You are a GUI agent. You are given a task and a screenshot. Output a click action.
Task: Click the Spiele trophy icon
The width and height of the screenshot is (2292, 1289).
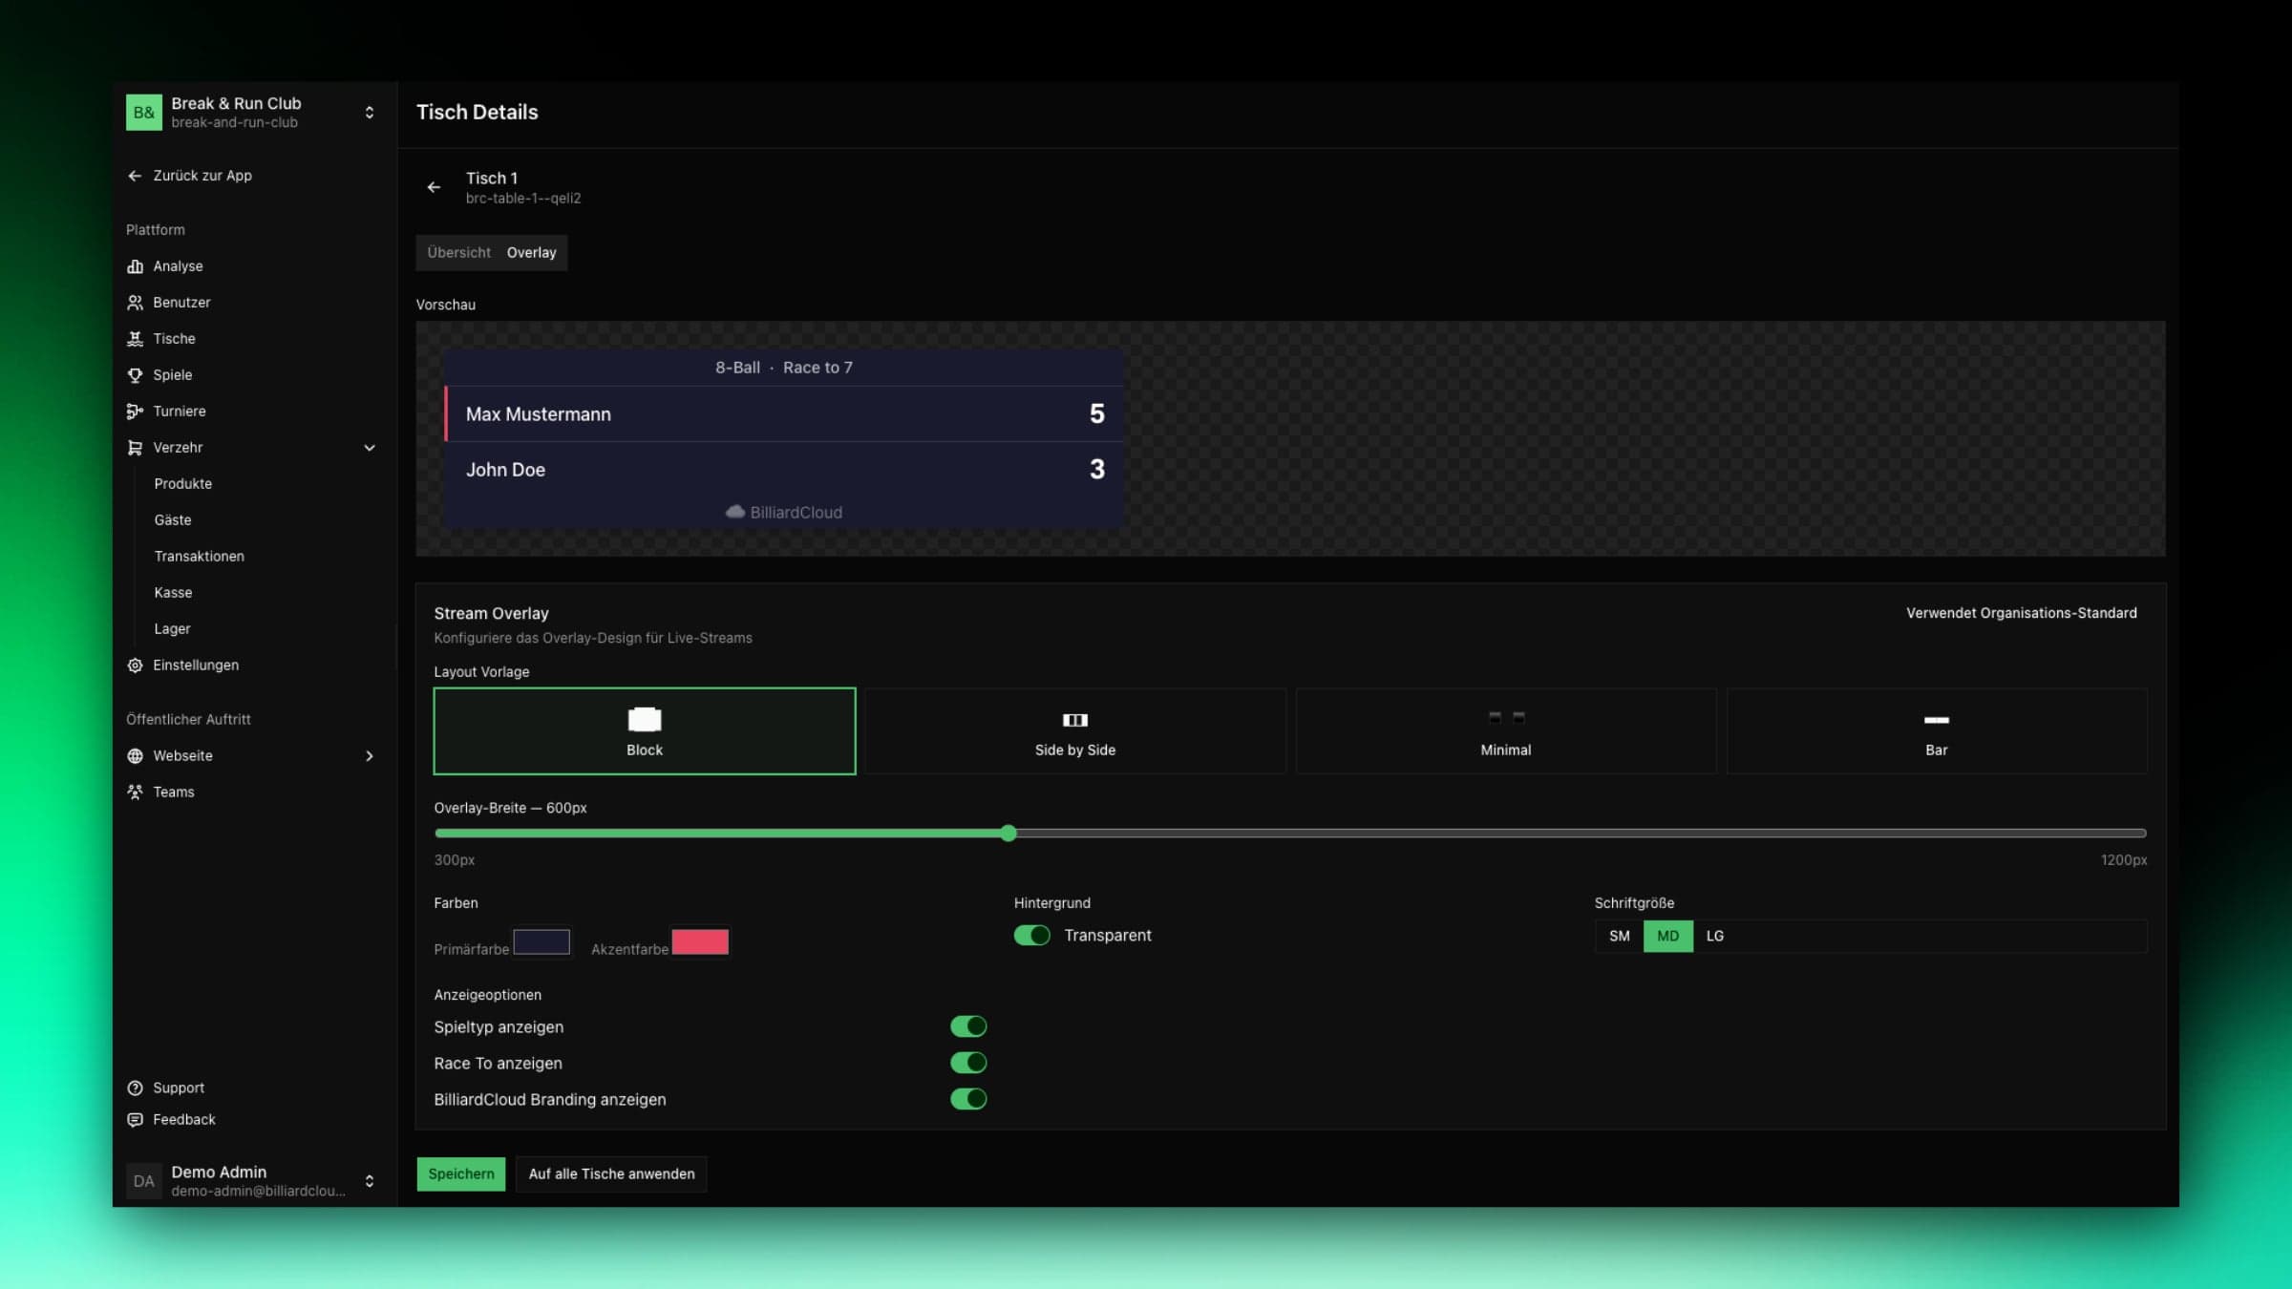click(x=135, y=375)
